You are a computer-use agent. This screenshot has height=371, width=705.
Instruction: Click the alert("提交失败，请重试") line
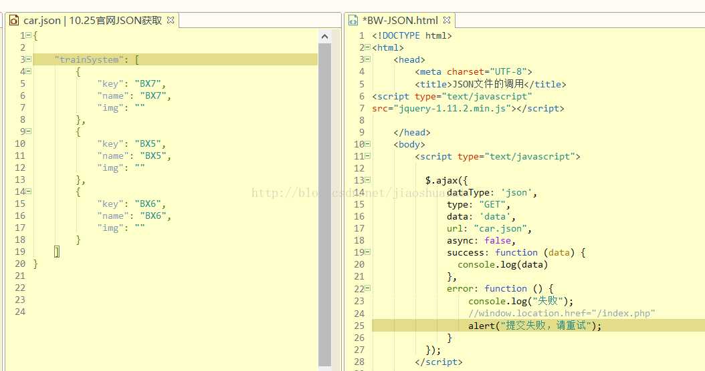(534, 325)
